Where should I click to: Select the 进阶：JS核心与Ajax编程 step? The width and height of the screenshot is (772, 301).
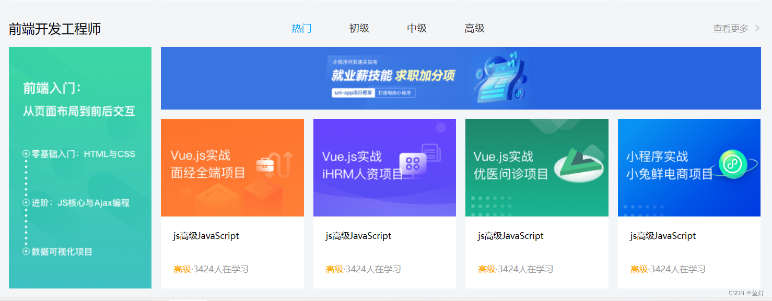pyautogui.click(x=80, y=203)
